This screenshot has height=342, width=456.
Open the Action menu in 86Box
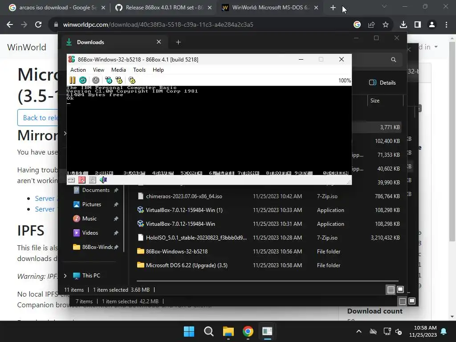pos(78,70)
